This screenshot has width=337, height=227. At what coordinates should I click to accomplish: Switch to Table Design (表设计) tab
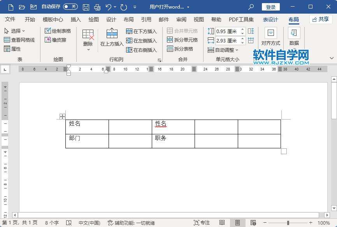(x=270, y=19)
